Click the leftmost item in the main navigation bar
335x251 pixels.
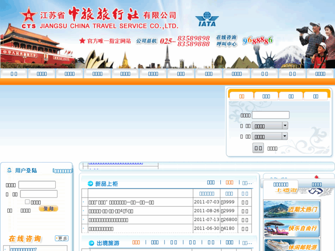tap(14, 74)
